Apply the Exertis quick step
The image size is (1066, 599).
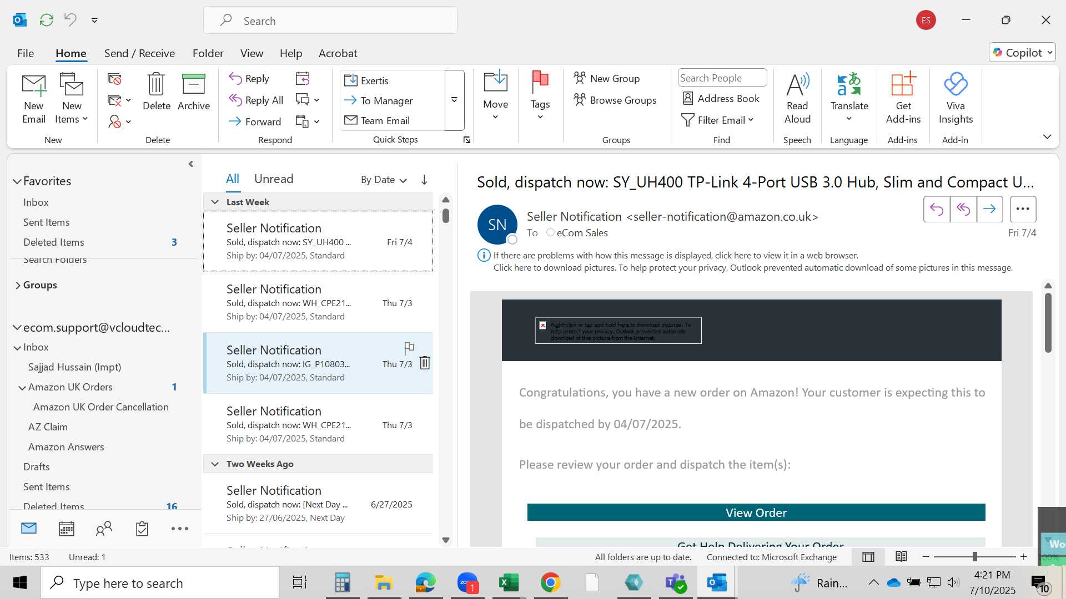[393, 80]
